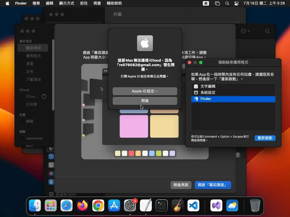
Task: Open the Finder menu in menu bar
Action: (x=21, y=3)
